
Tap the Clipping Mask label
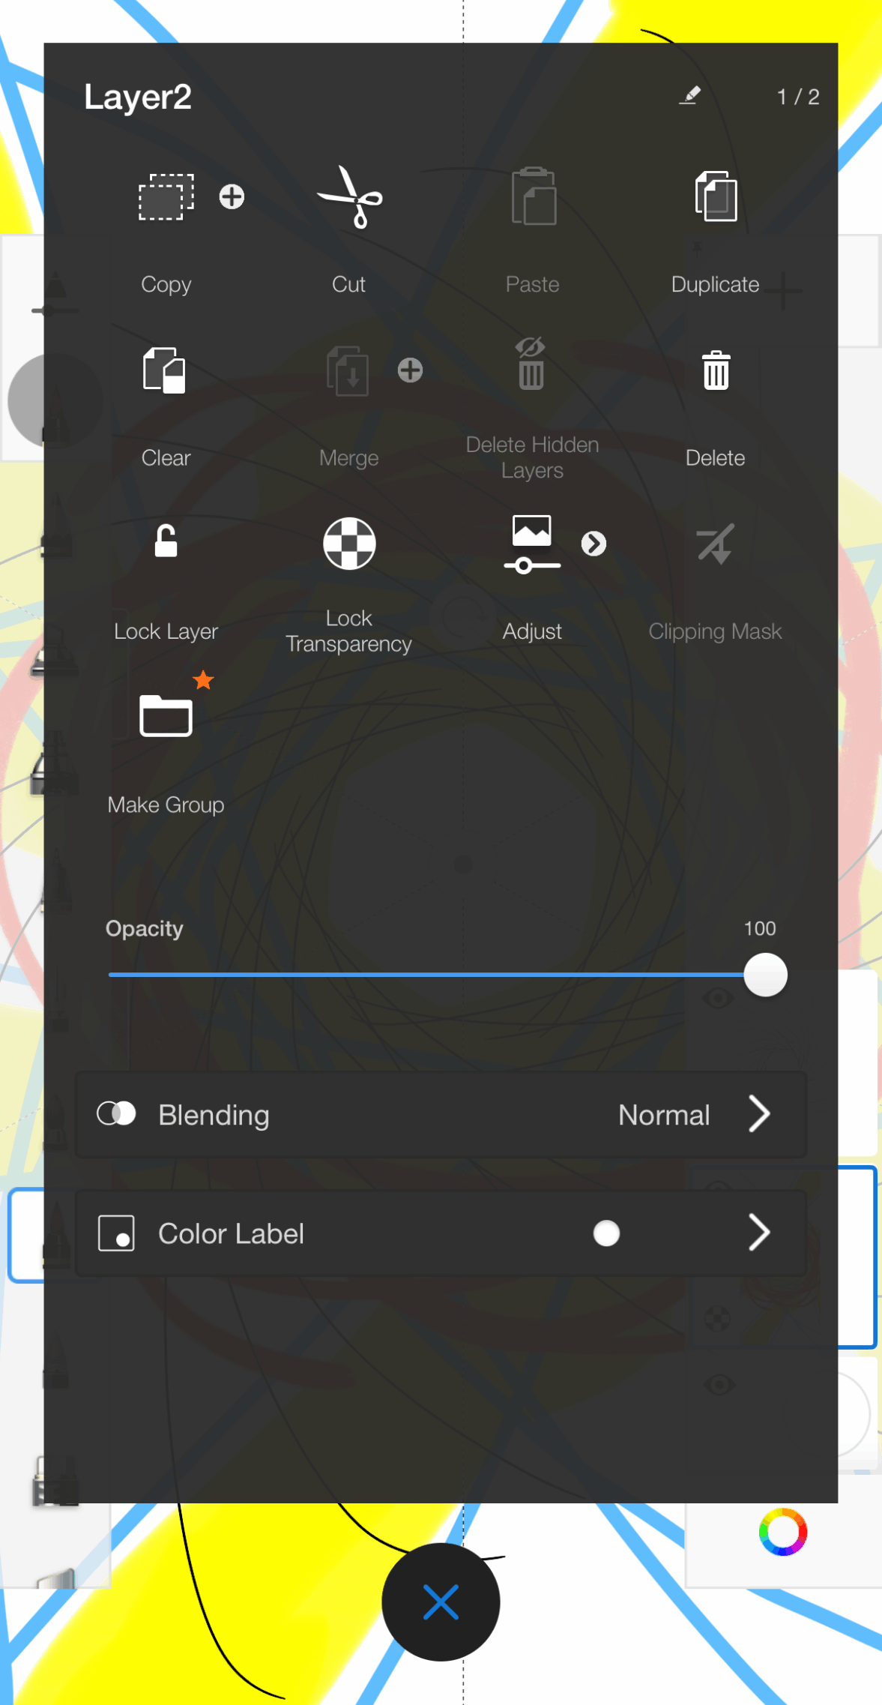pyautogui.click(x=715, y=631)
